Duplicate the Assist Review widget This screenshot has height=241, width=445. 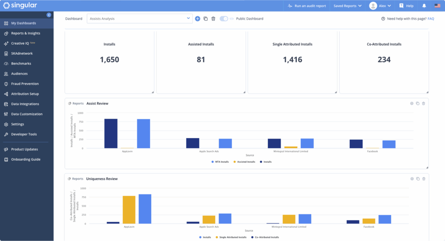pos(418,103)
